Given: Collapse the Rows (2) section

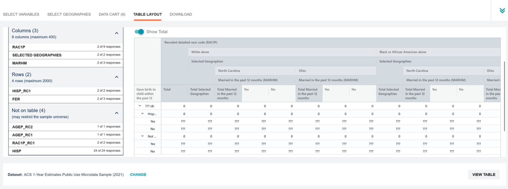Looking at the screenshot, I should point(116,77).
